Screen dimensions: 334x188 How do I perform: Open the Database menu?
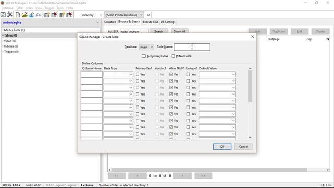[7, 8]
